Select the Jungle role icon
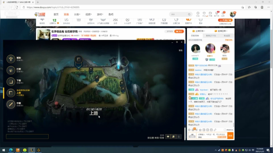Image resolution: width=273 pixels, height=153 pixels. 11,70
